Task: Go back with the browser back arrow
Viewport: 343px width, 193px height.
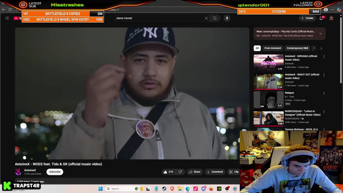Action: pyautogui.click(x=3, y=10)
